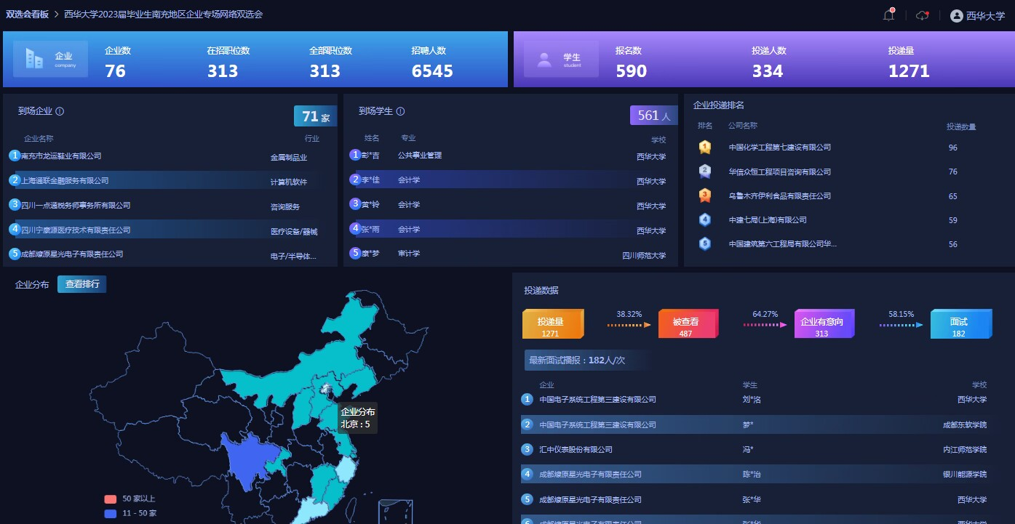This screenshot has height=524, width=1015.
Task: Select 上海通联金融服务有限公司 in company list
Action: tap(65, 181)
